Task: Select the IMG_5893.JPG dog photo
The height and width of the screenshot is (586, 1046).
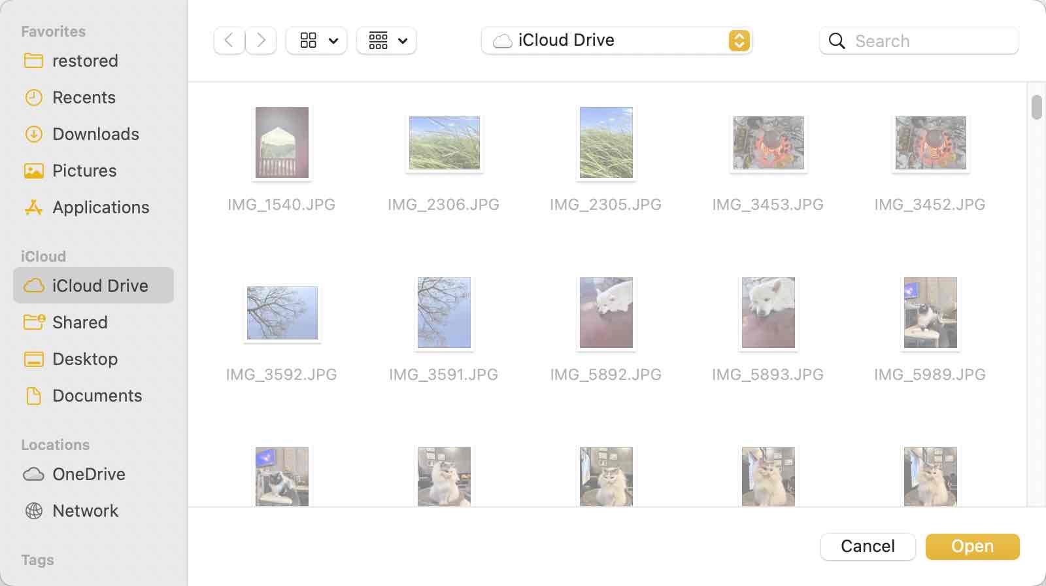Action: pos(768,313)
